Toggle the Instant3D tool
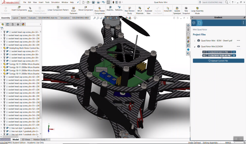This screenshot has height=144, width=246. tap(168, 9)
